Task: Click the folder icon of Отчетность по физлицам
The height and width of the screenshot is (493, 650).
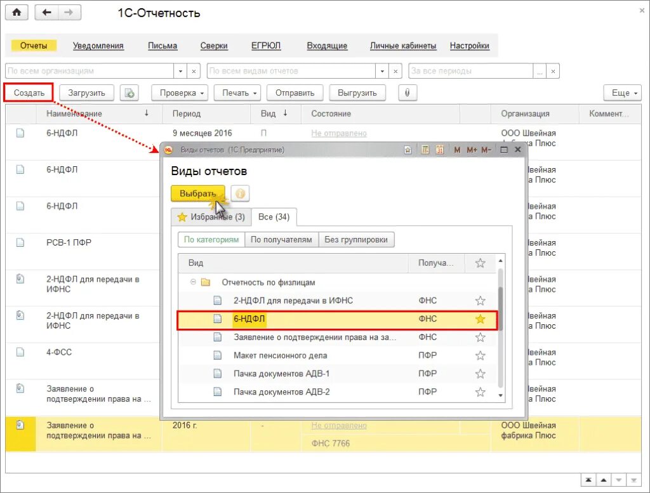Action: click(206, 282)
